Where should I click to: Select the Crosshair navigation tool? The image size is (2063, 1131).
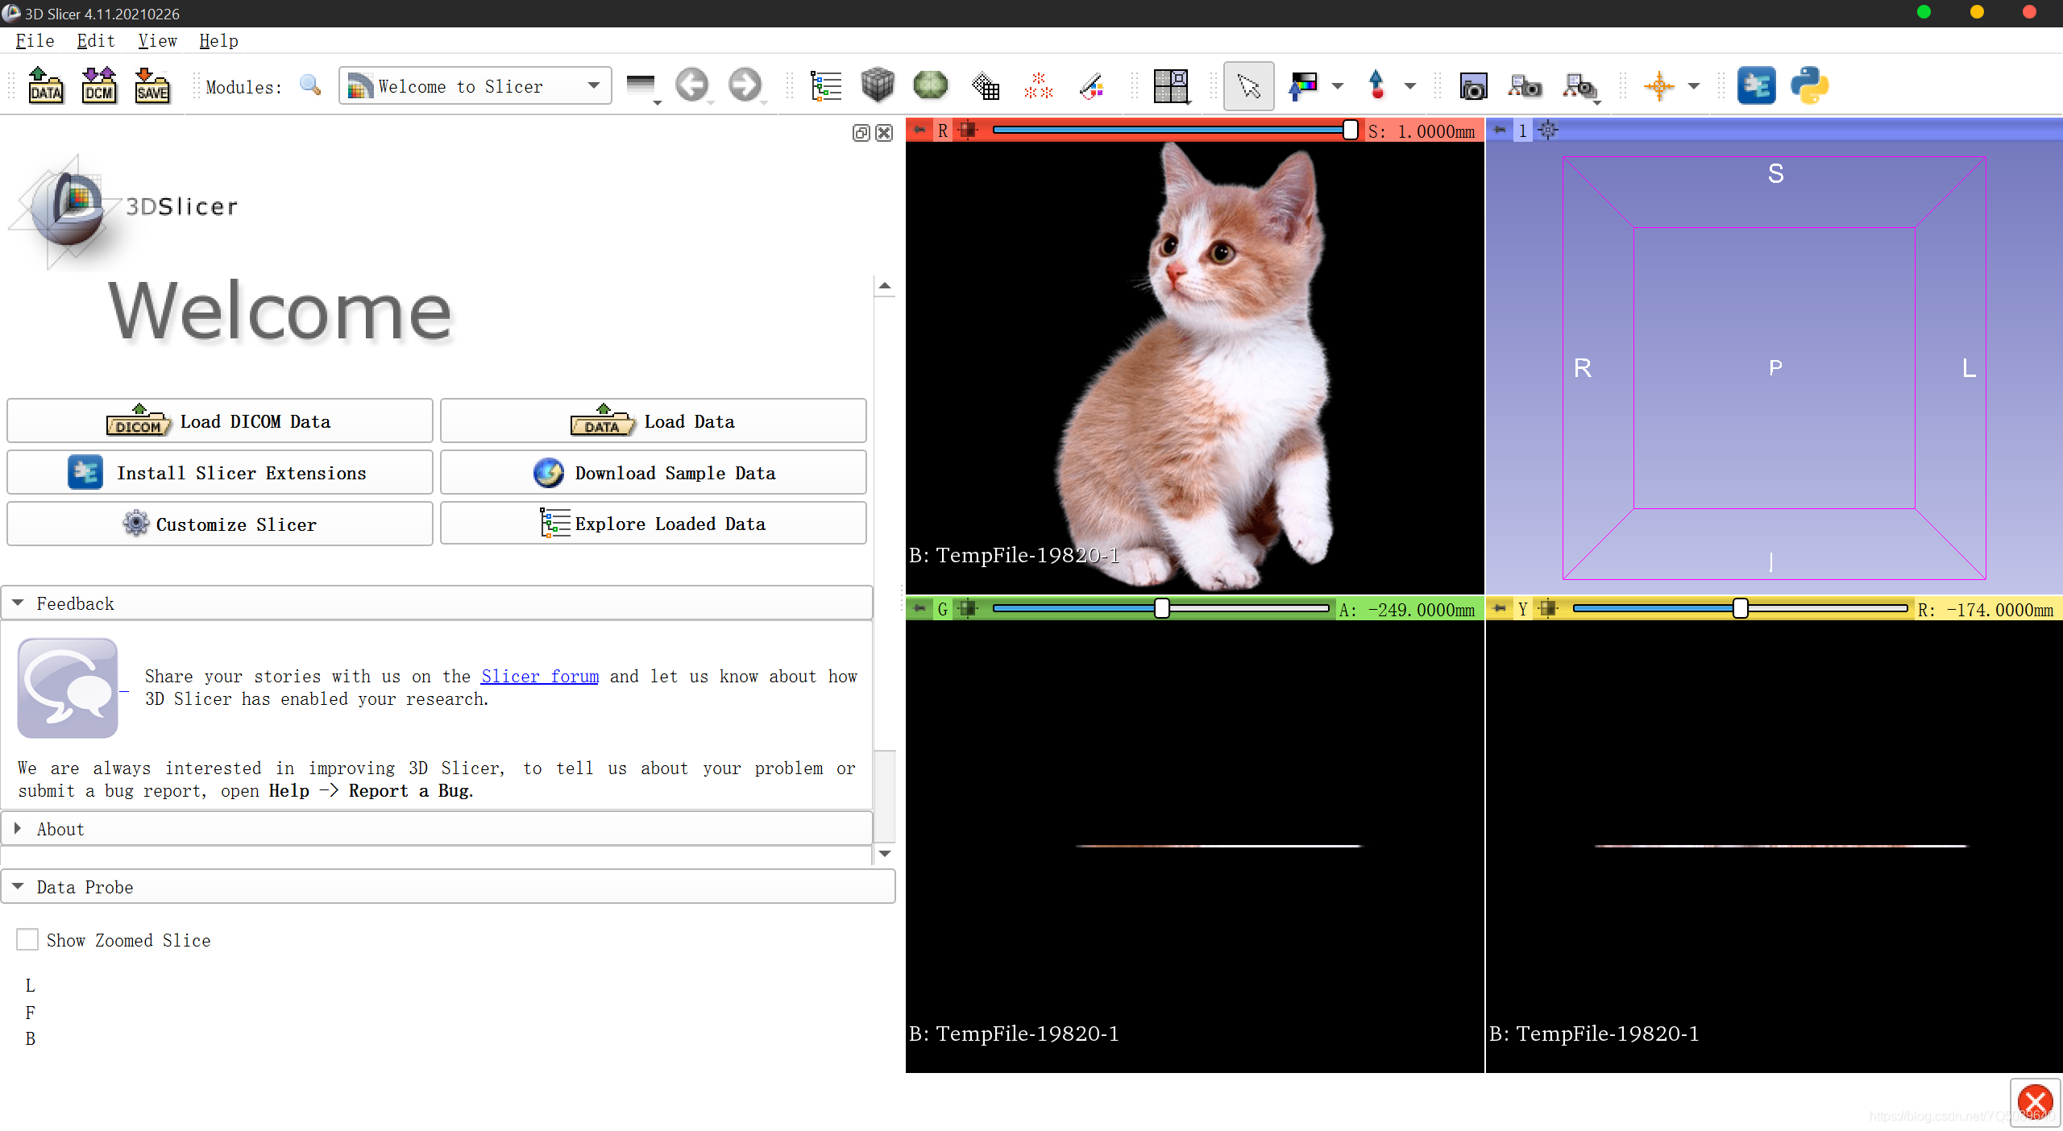point(1660,86)
